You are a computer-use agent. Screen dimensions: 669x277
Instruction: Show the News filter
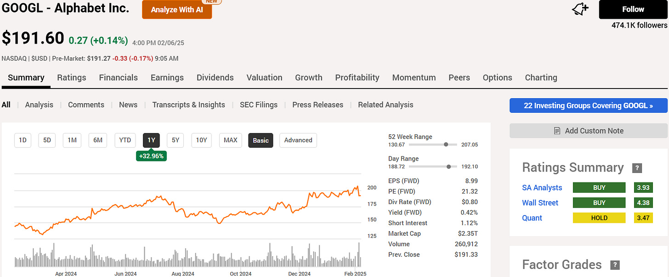128,105
